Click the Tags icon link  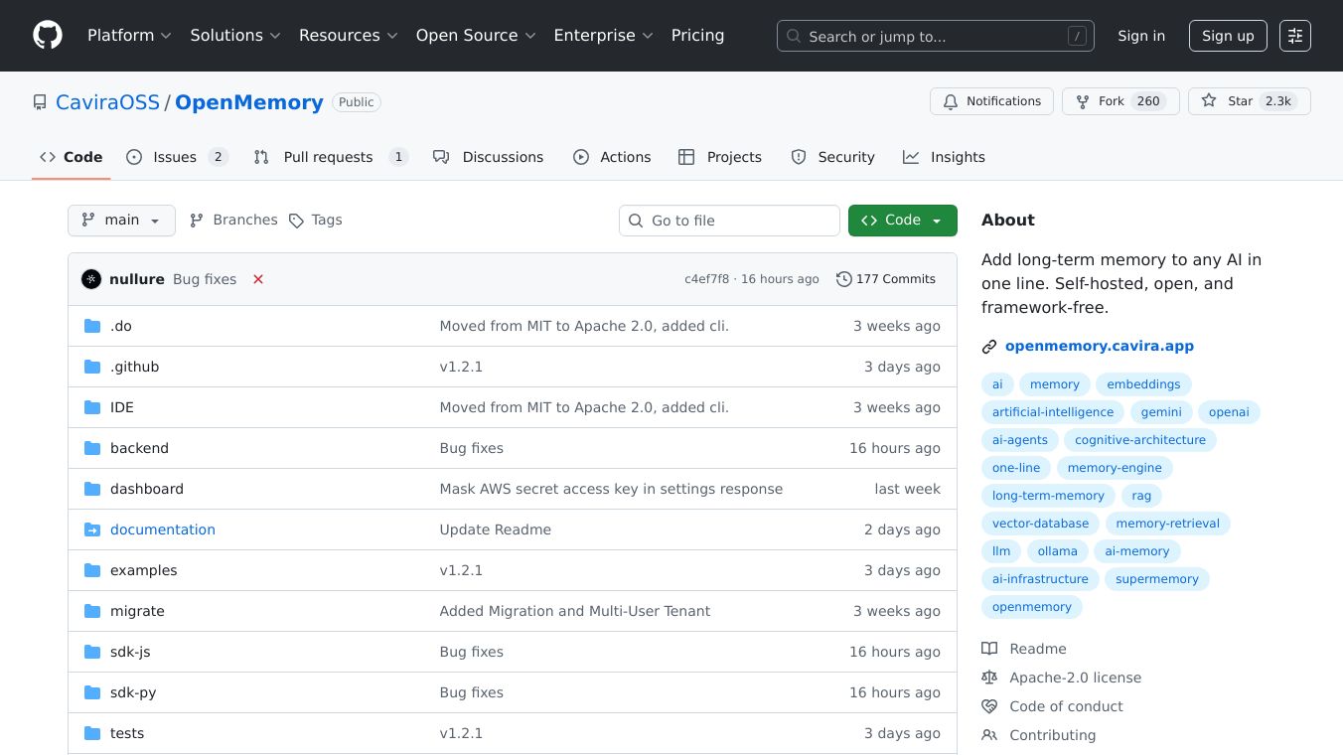click(x=315, y=221)
